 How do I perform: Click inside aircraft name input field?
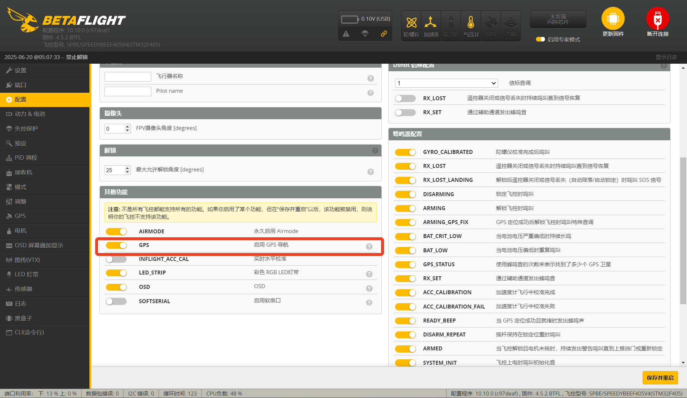[128, 77]
